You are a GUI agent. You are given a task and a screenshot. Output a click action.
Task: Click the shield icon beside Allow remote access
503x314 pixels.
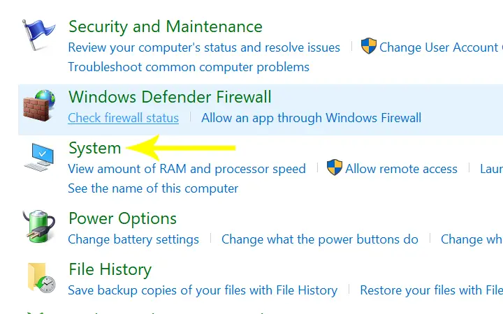tap(334, 167)
